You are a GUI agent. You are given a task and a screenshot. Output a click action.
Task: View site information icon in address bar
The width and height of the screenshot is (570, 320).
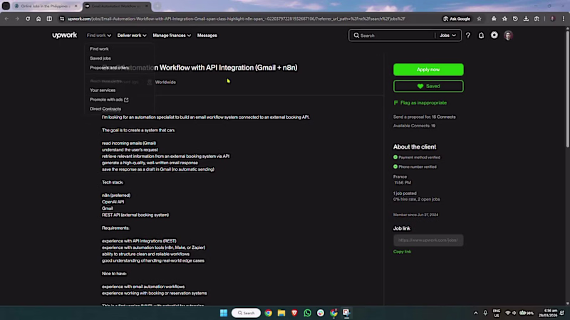tap(62, 18)
